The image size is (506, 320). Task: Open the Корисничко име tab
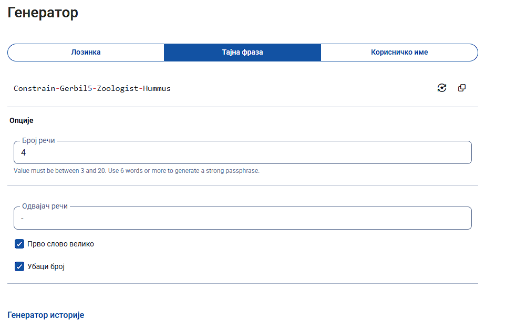[x=399, y=53]
